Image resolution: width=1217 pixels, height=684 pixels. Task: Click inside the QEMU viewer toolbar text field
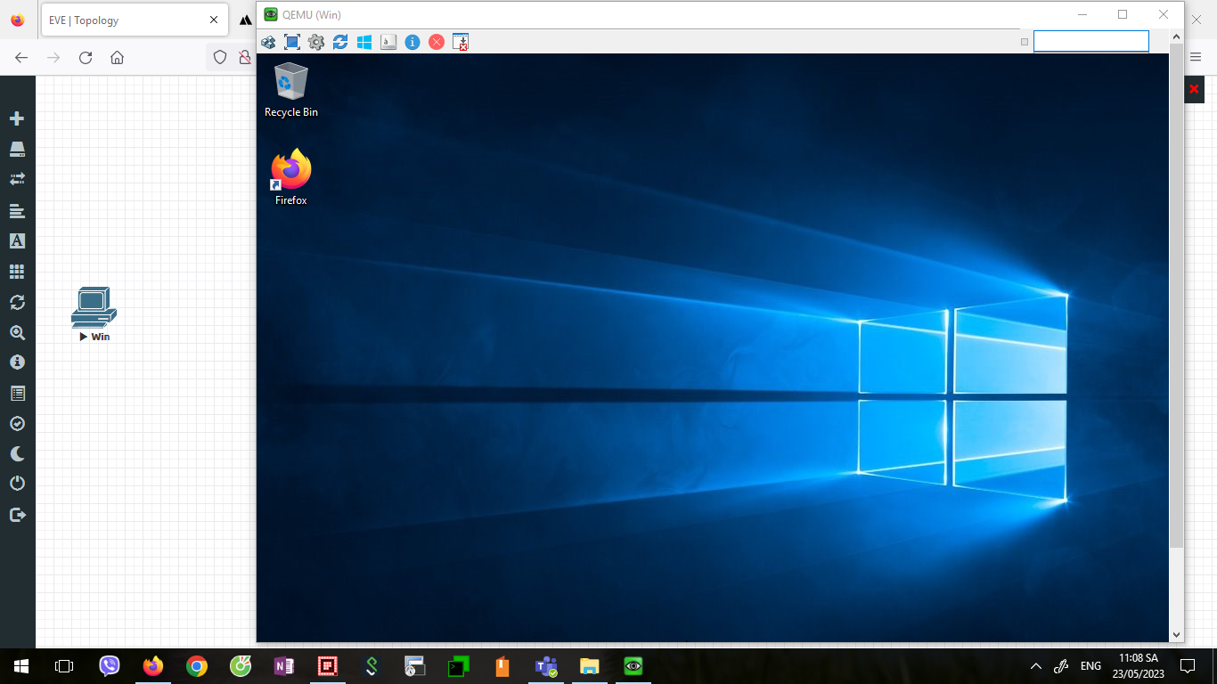(1091, 41)
